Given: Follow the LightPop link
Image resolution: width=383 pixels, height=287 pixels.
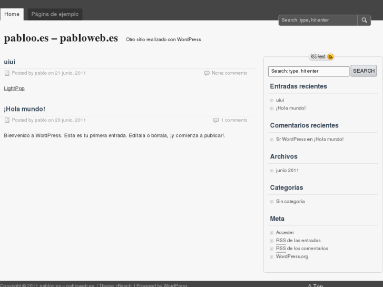Looking at the screenshot, I should pos(14,88).
